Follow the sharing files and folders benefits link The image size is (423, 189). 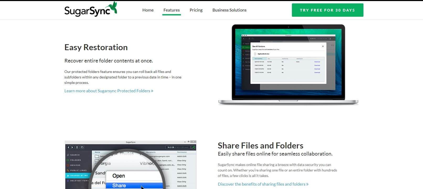263,184
